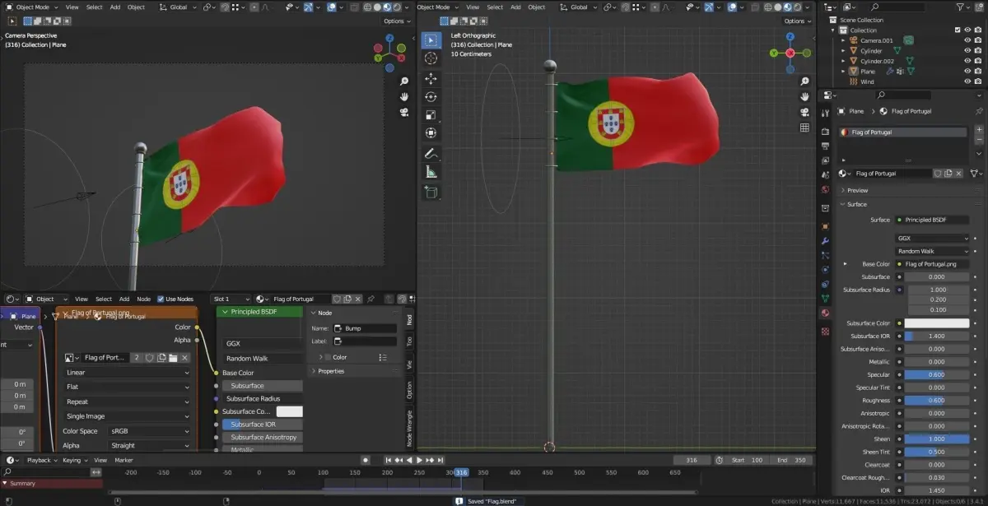
Task: Select the Annotate tool in right viewport
Action: [431, 154]
